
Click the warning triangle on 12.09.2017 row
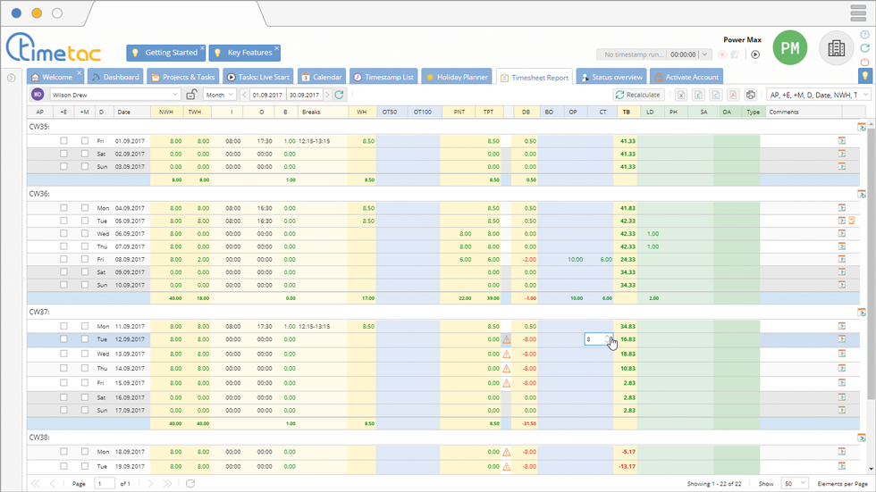click(x=507, y=339)
